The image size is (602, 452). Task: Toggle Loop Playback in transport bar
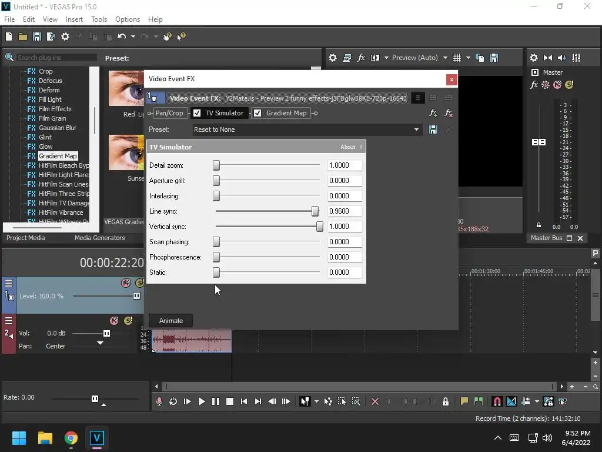[x=173, y=401]
